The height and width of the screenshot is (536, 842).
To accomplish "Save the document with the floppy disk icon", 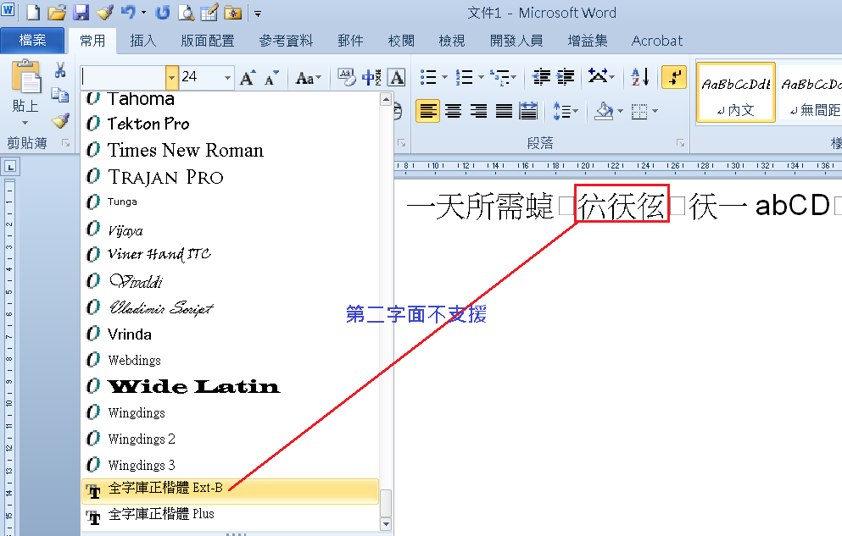I will click(x=81, y=12).
